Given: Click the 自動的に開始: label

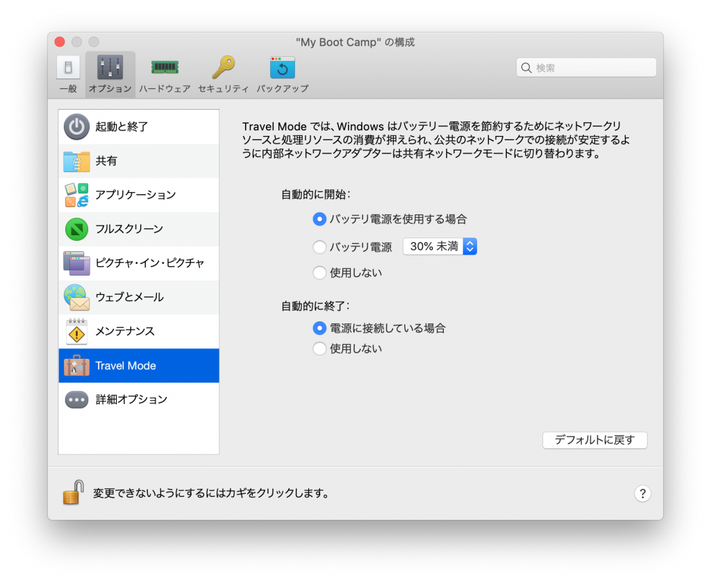Looking at the screenshot, I should [316, 194].
